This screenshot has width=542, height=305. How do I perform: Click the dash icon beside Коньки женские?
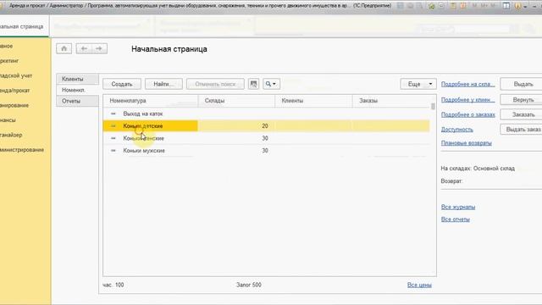[x=113, y=138]
